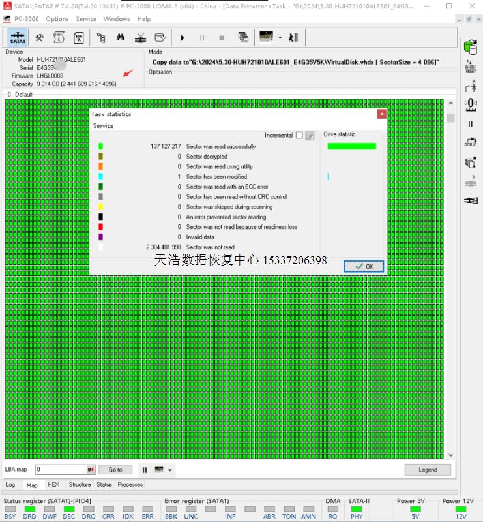Click OK in Task statistics dialog
The width and height of the screenshot is (483, 522).
(x=364, y=266)
